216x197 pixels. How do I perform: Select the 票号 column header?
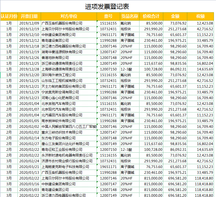coord(110,16)
